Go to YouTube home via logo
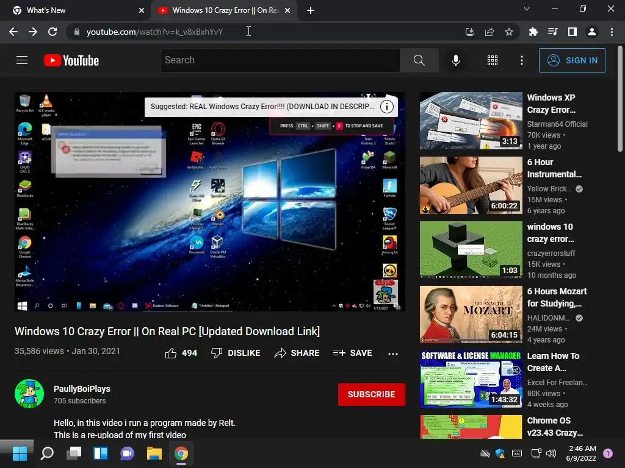This screenshot has height=468, width=625. point(71,60)
